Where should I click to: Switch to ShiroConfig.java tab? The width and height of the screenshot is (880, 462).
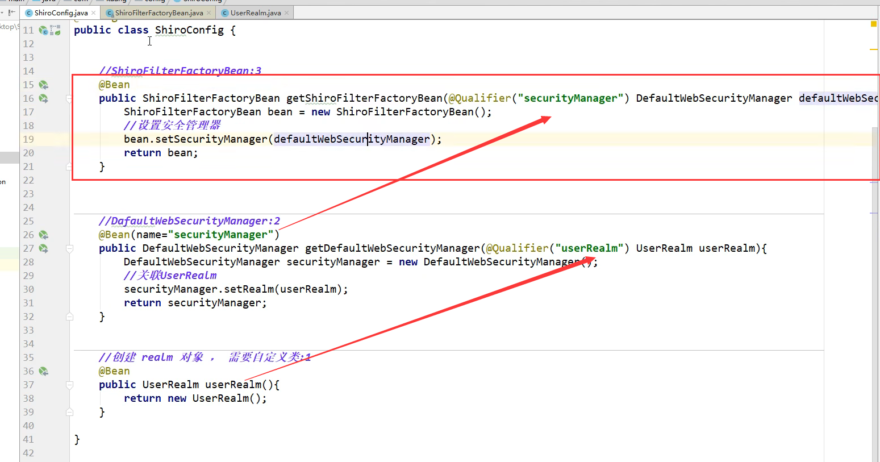(61, 13)
